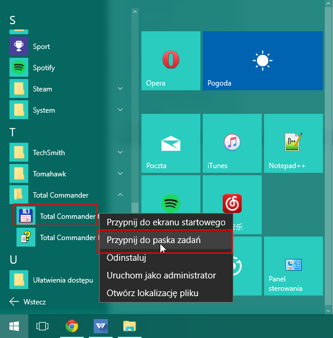
Task: Select Przypnij do paska zadań
Action: click(166, 240)
